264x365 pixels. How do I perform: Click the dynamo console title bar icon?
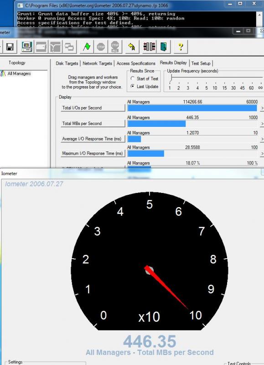pos(21,5)
